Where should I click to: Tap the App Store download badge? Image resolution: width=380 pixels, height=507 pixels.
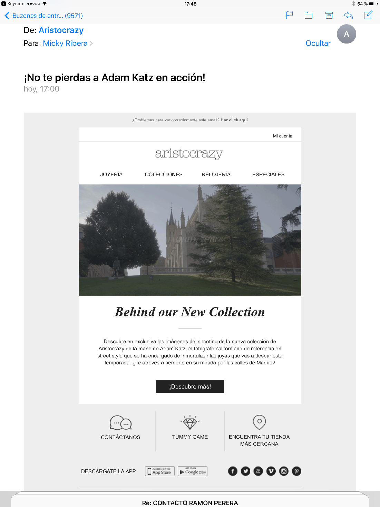point(160,471)
